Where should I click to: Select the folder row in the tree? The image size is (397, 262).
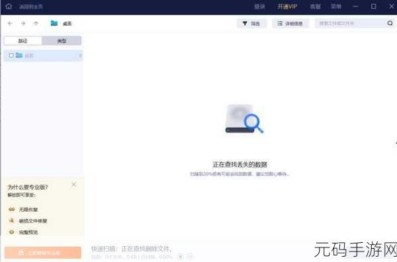[x=43, y=56]
